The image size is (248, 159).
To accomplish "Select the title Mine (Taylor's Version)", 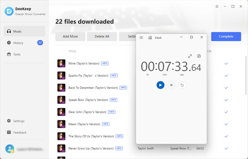I will (84, 63).
